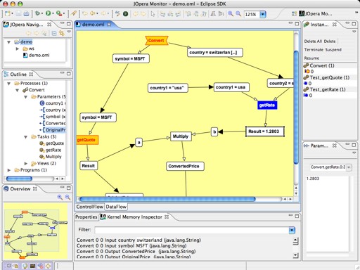Click the Multiply task in the Outline tree
Image resolution: width=360 pixels, height=270 pixels.
tap(51, 157)
